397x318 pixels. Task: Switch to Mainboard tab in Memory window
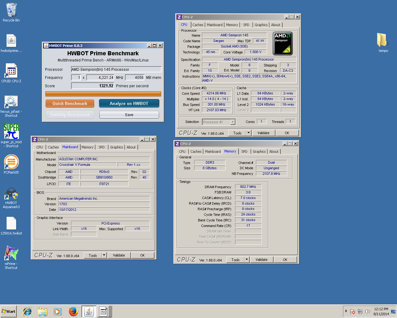click(213, 152)
